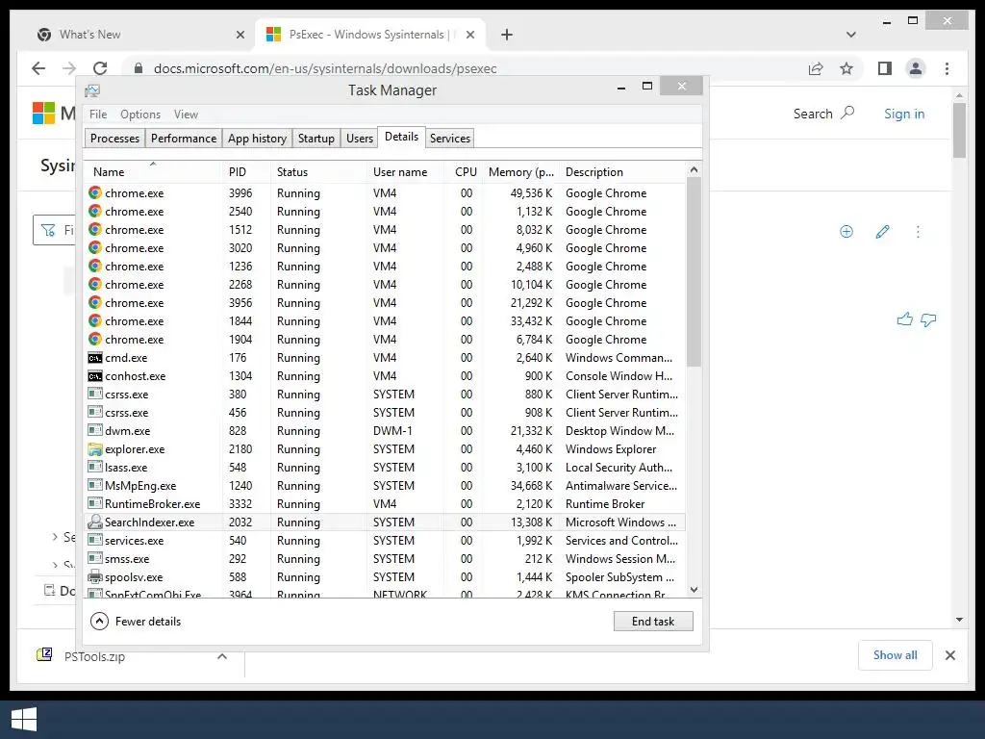Select csrss.exe with PID 380
The height and width of the screenshot is (739, 985).
385,394
